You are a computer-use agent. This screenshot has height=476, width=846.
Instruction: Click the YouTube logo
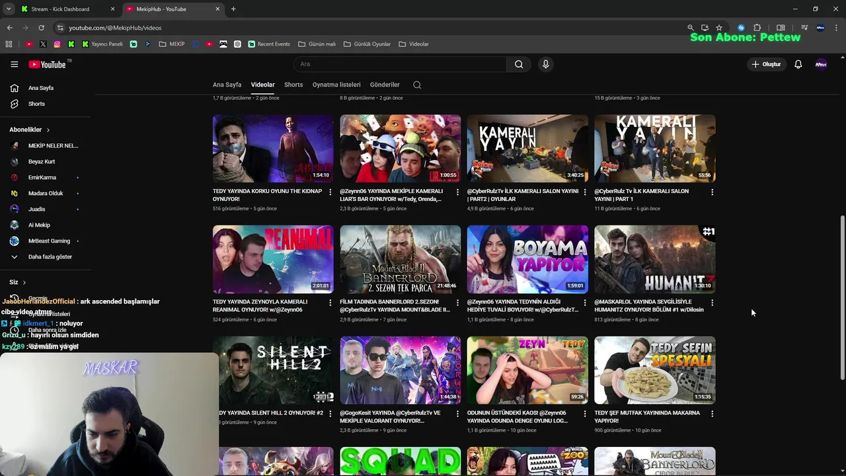(x=48, y=64)
